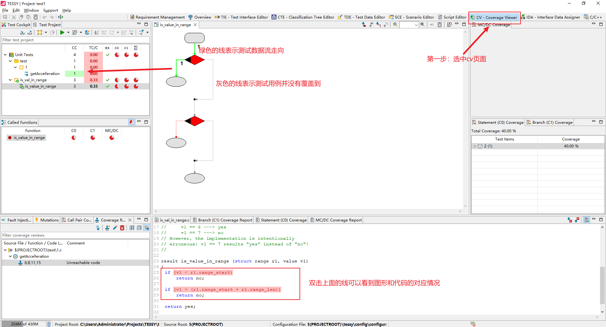This screenshot has height=327, width=606.
Task: Open the Mutations tab
Action: 47,220
